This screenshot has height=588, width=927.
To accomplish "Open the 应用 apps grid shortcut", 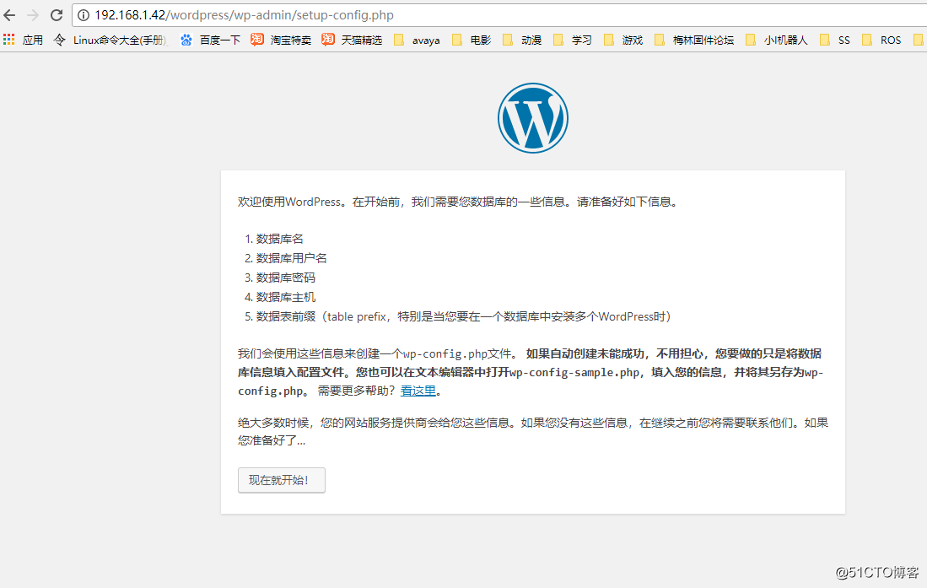I will pyautogui.click(x=23, y=40).
